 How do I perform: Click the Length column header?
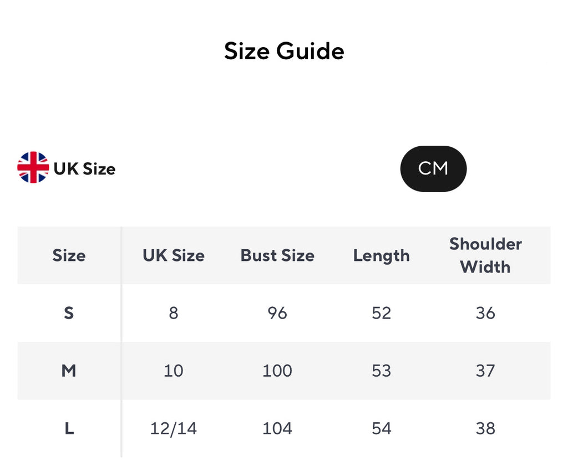[x=382, y=255]
